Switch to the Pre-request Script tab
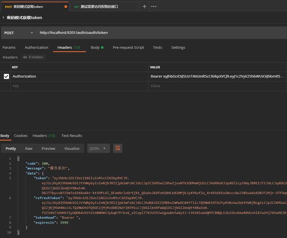This screenshot has height=238, width=287. click(128, 47)
